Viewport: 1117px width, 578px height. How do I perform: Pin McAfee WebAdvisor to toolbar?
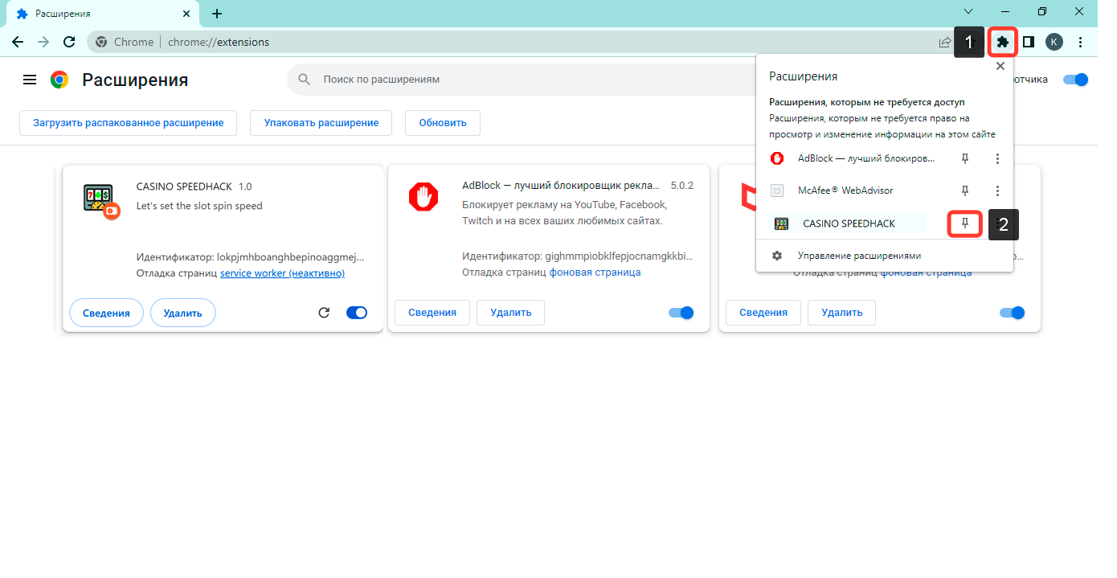[965, 191]
